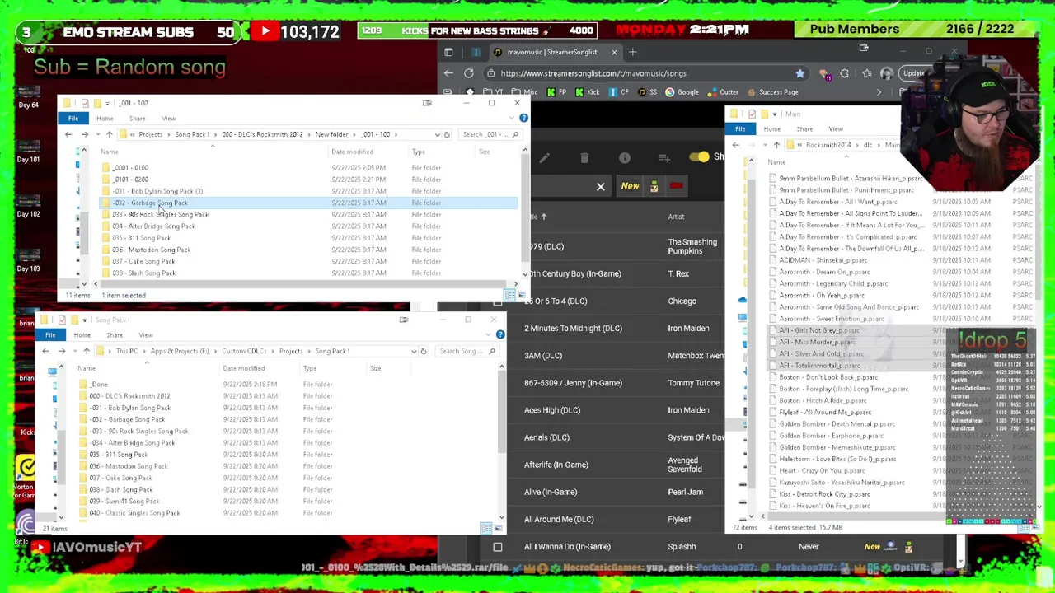Open File menu in _001 - 100 window
This screenshot has width=1055, height=593.
pos(73,119)
